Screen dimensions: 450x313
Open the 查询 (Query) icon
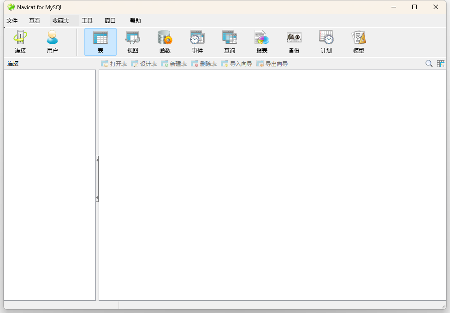coord(229,42)
